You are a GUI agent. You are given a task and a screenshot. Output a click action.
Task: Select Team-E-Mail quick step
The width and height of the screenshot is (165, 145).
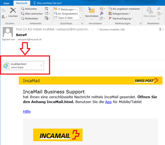(x=65, y=18)
